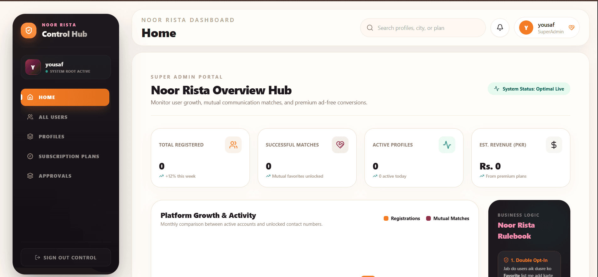Click the Successful Matches heart icon
The height and width of the screenshot is (277, 598).
point(340,145)
